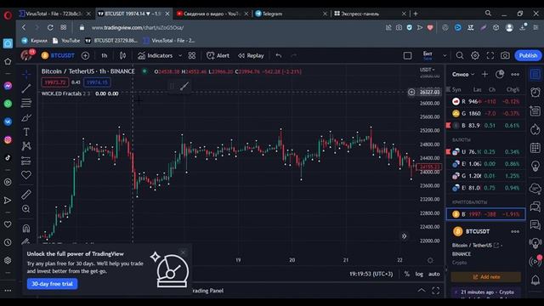This screenshot has height=306, width=544.
Task: Select the brush drawing tool
Action: tap(26, 117)
